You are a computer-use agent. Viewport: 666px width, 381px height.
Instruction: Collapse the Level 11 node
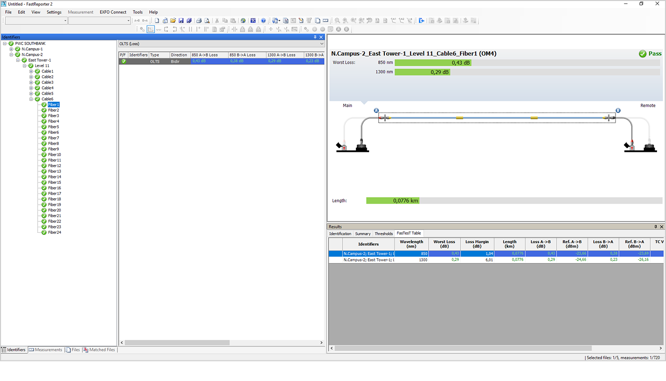click(24, 66)
